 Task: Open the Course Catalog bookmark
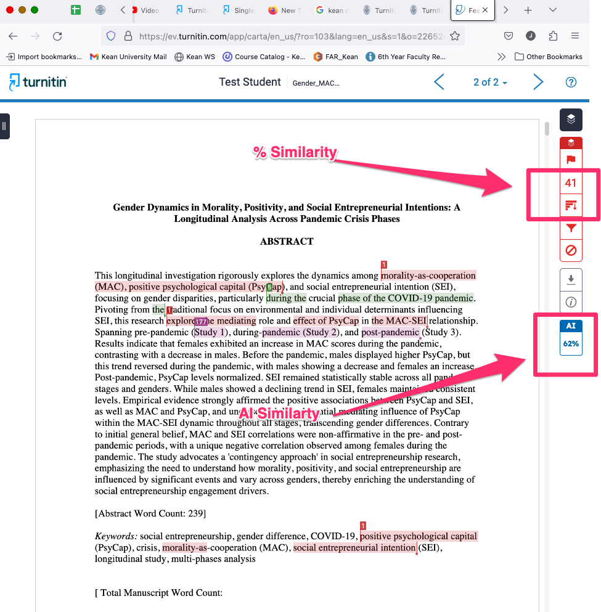click(x=264, y=57)
